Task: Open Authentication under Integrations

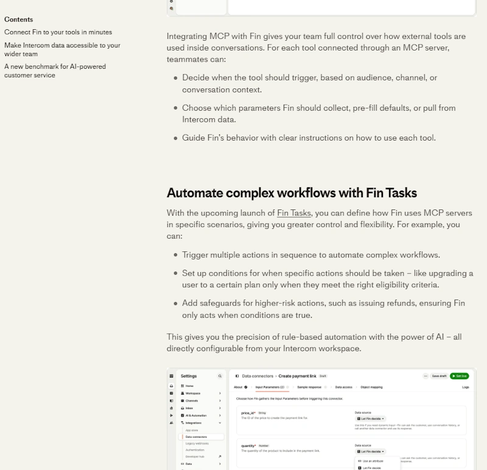Action: pos(195,450)
